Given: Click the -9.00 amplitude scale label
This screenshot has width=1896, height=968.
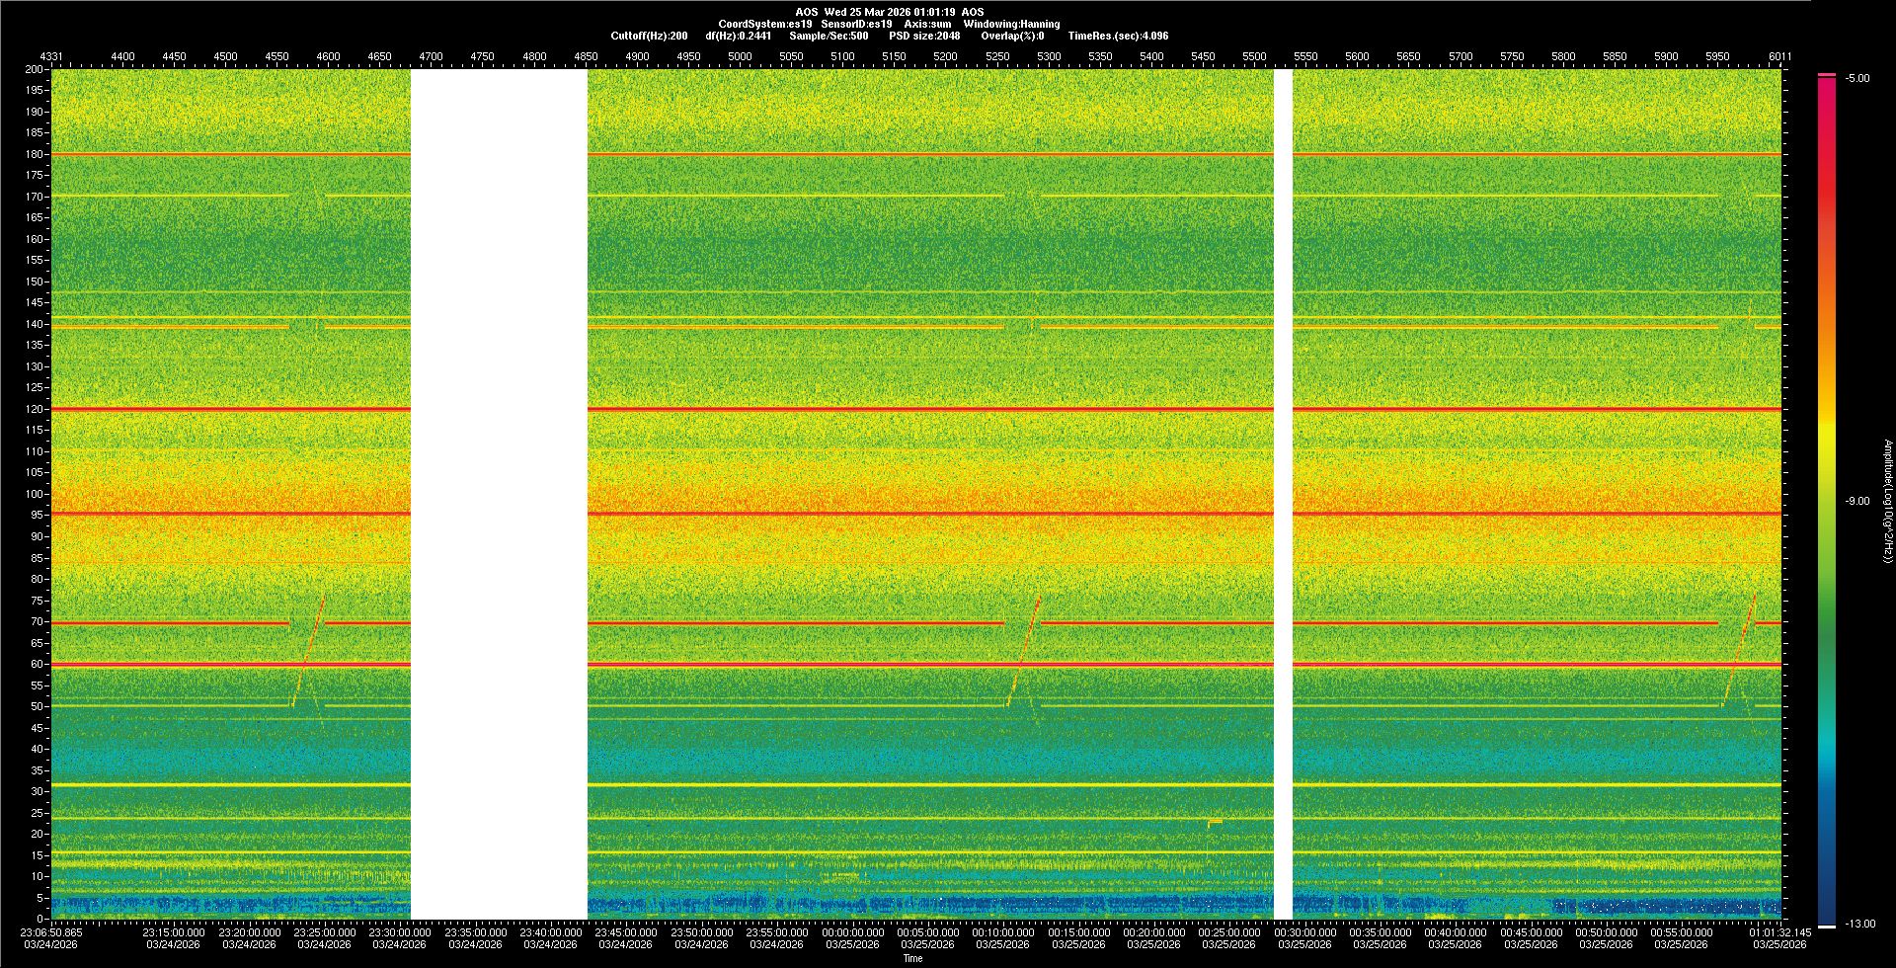Looking at the screenshot, I should tap(1856, 501).
